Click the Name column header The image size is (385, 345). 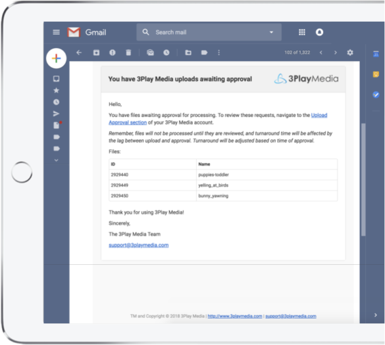click(x=204, y=164)
